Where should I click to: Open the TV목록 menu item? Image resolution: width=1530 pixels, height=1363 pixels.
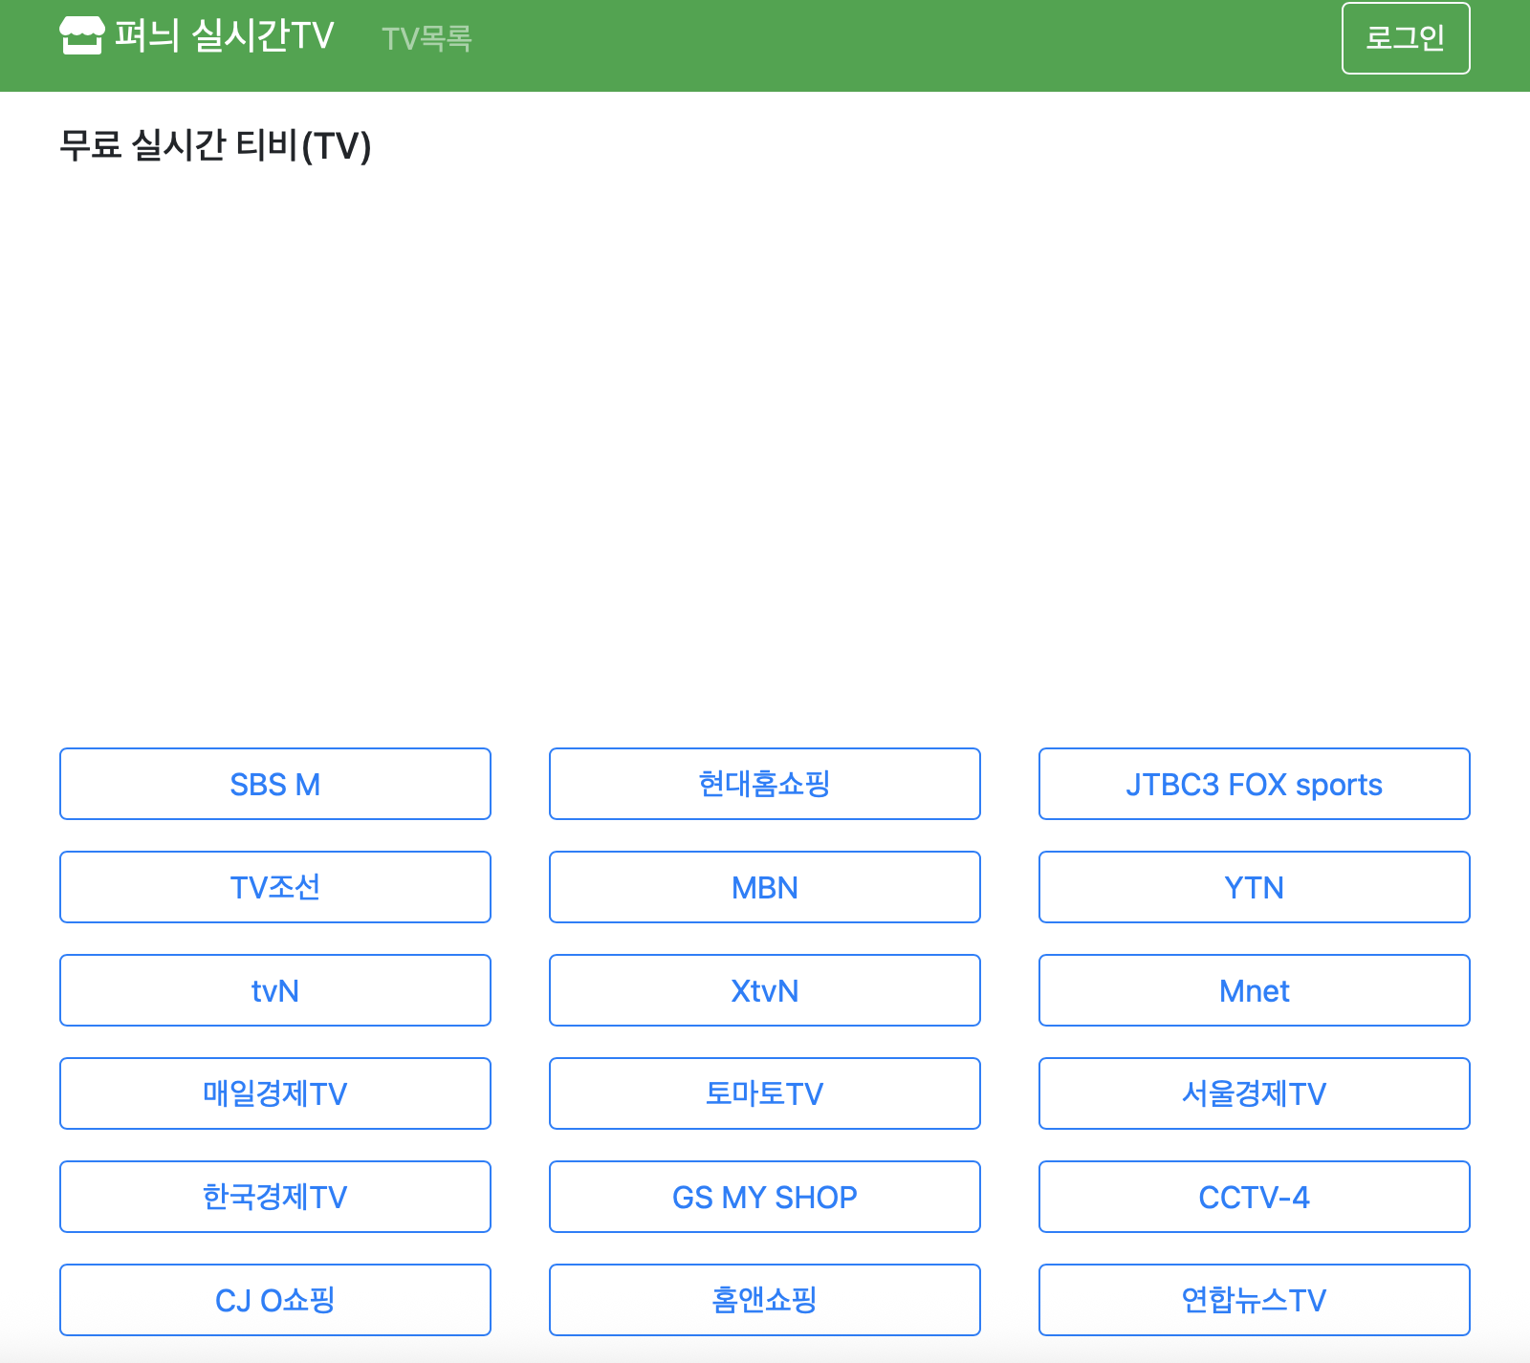pos(426,38)
